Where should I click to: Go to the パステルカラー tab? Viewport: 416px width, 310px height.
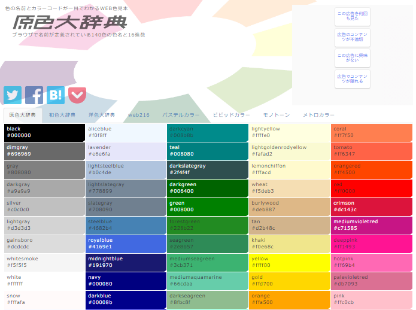tap(181, 115)
